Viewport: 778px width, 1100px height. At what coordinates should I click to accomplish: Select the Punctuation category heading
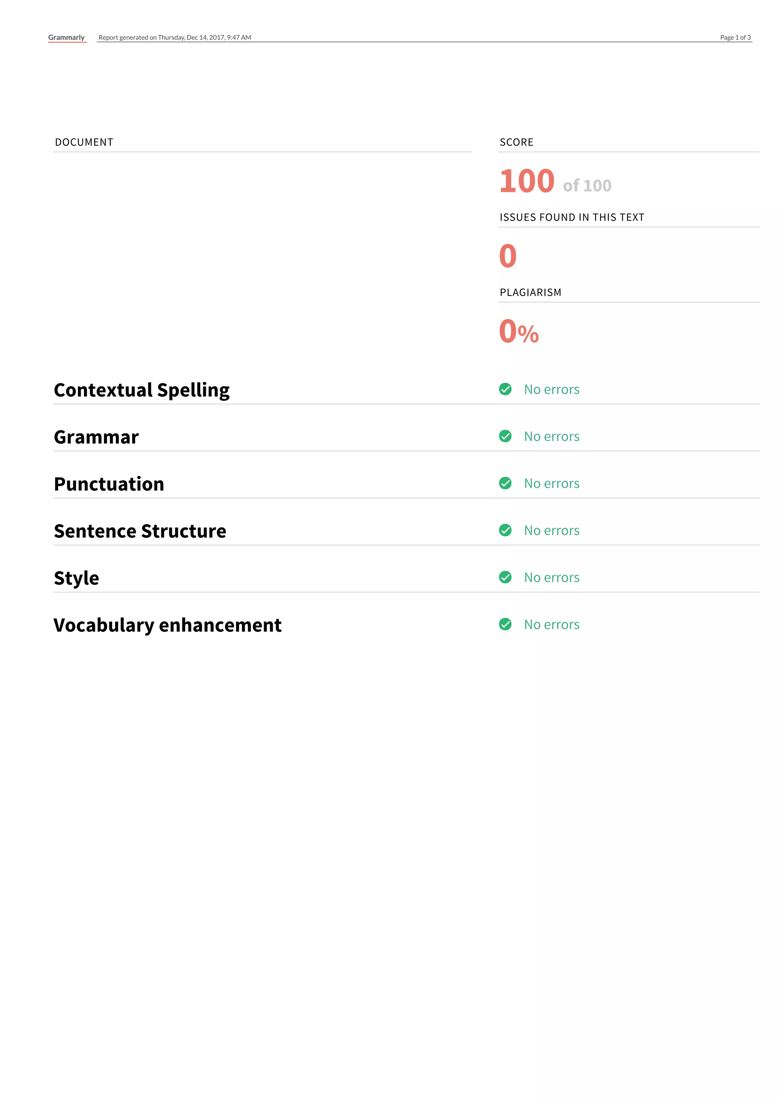(x=109, y=484)
